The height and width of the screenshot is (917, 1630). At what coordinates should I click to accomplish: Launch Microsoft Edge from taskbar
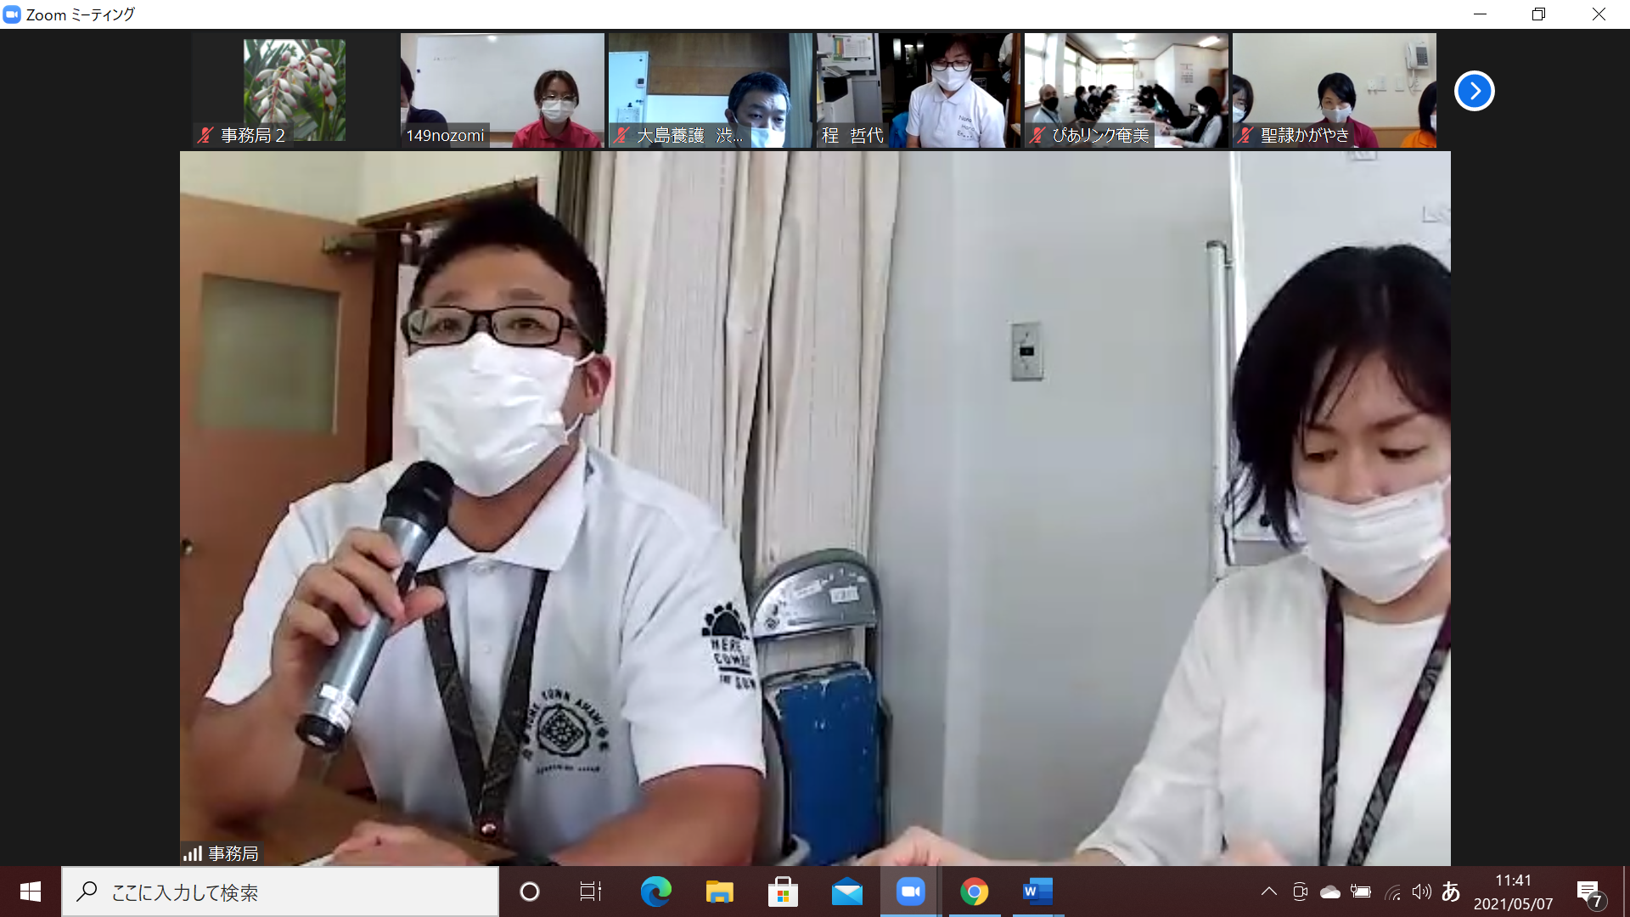point(655,892)
